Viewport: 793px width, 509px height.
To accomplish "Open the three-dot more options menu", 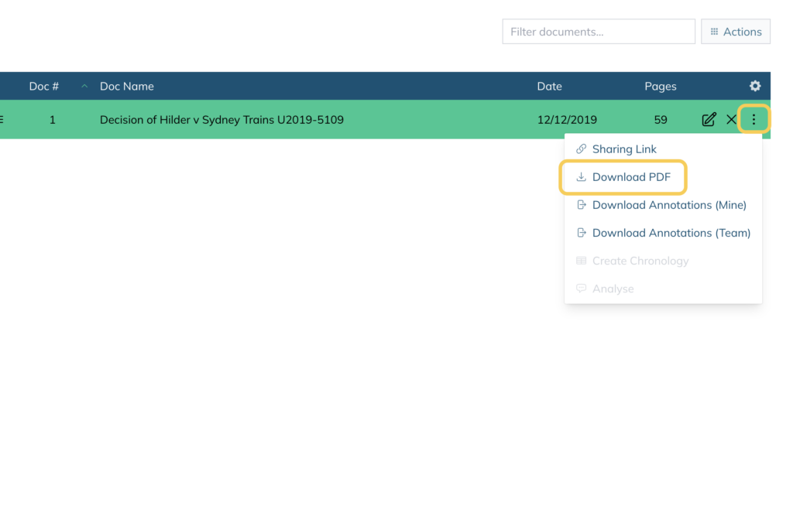I will (754, 120).
